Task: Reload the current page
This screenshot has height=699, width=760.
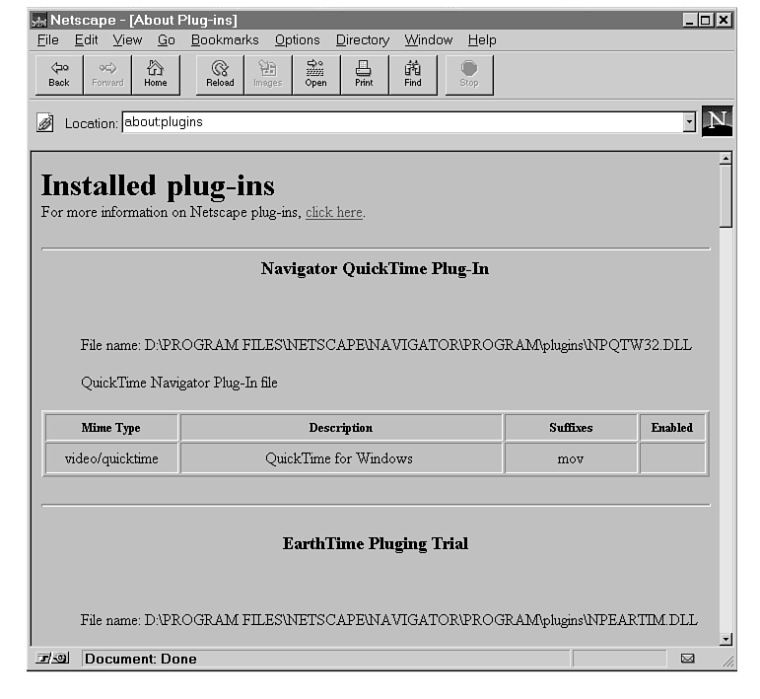Action: [x=220, y=74]
